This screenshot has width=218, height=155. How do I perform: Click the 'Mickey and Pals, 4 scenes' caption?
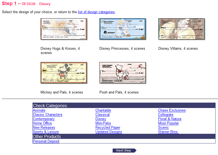click(62, 92)
